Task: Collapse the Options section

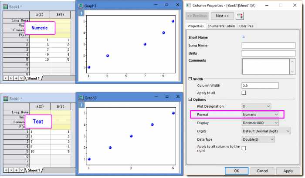Action: 190,99
